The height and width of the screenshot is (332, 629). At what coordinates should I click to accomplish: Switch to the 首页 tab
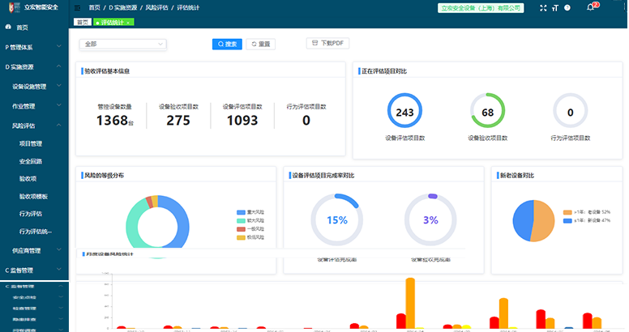pyautogui.click(x=82, y=23)
